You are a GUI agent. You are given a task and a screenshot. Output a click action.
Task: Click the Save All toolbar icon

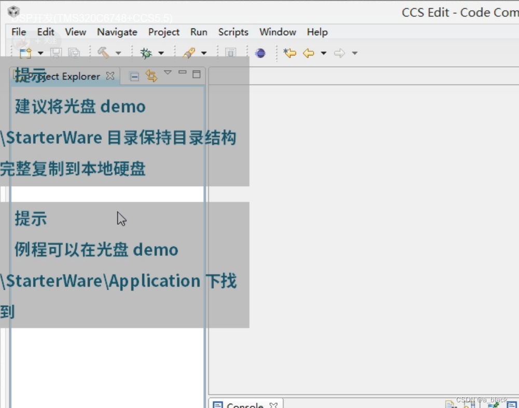coord(74,53)
